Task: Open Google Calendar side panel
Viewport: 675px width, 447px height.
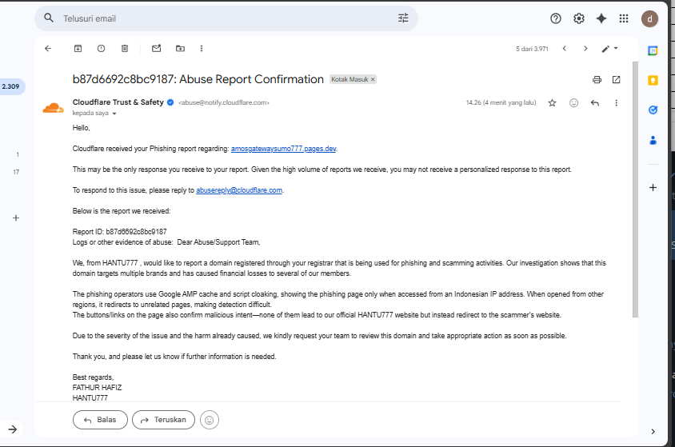Action: click(x=653, y=50)
